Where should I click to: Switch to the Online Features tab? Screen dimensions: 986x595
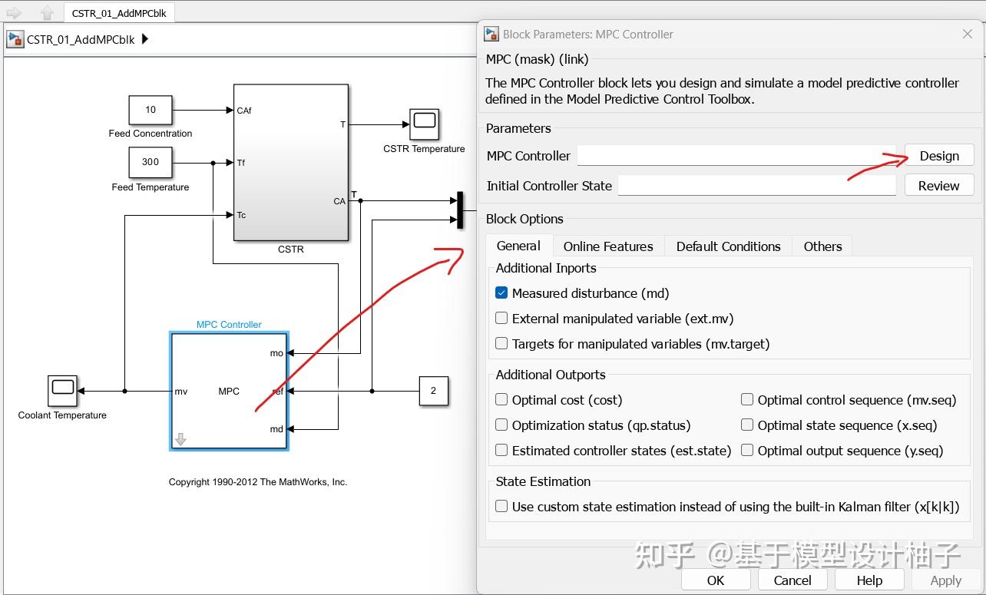[607, 246]
